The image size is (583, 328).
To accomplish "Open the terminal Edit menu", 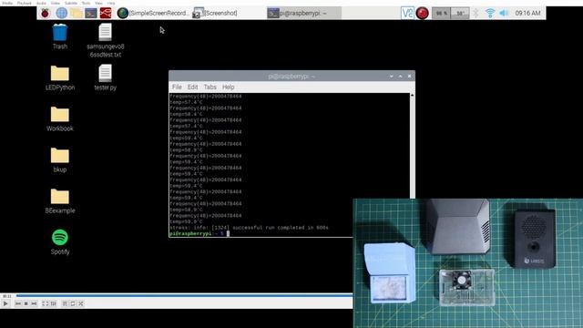I will (192, 87).
